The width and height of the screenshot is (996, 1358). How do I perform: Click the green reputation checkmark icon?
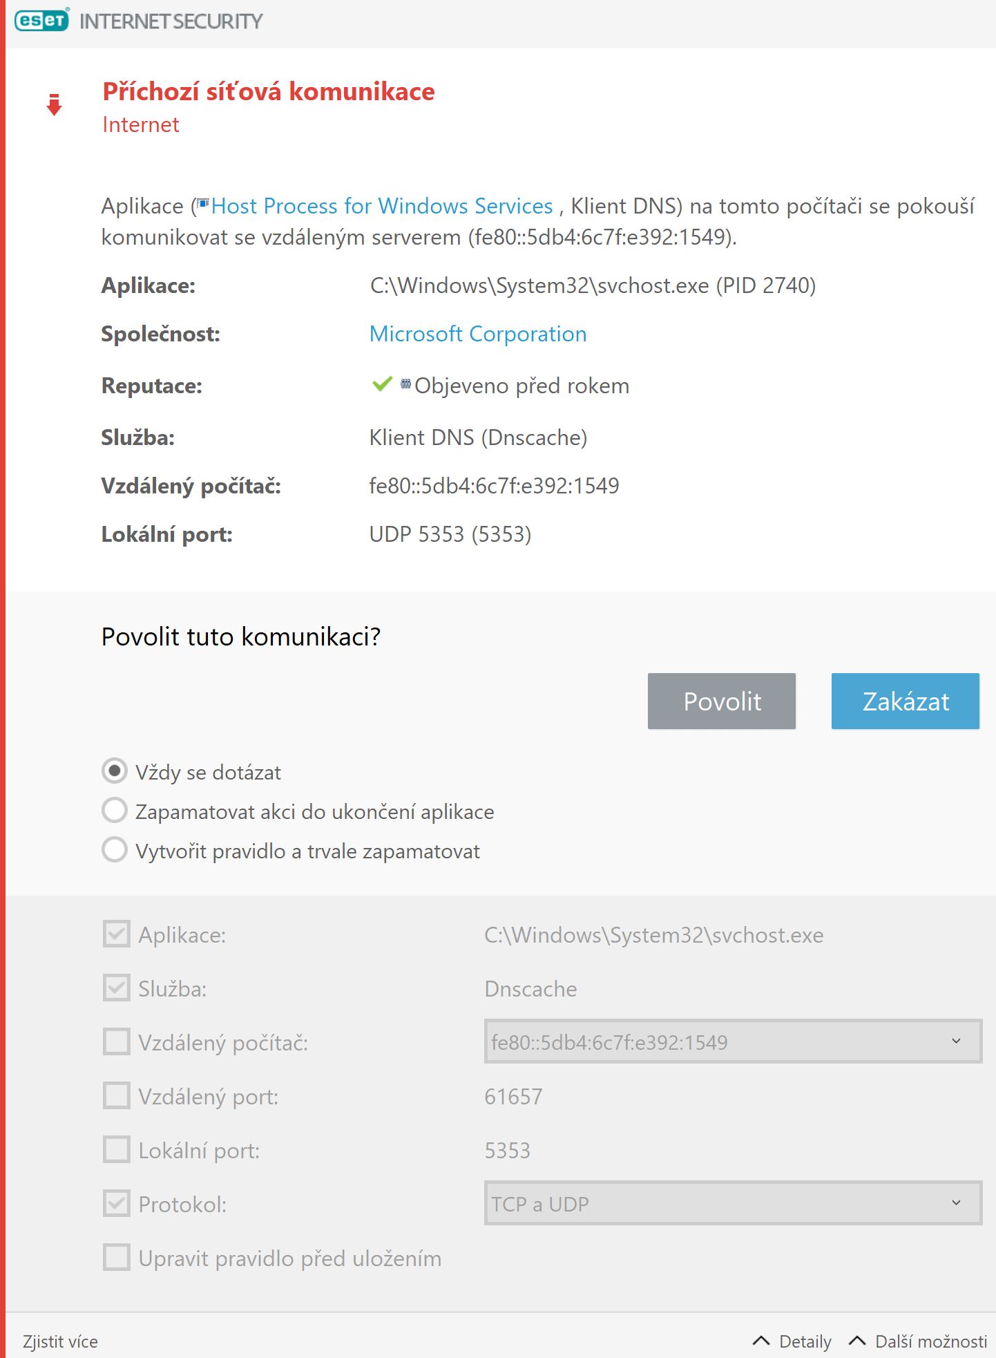tap(382, 384)
